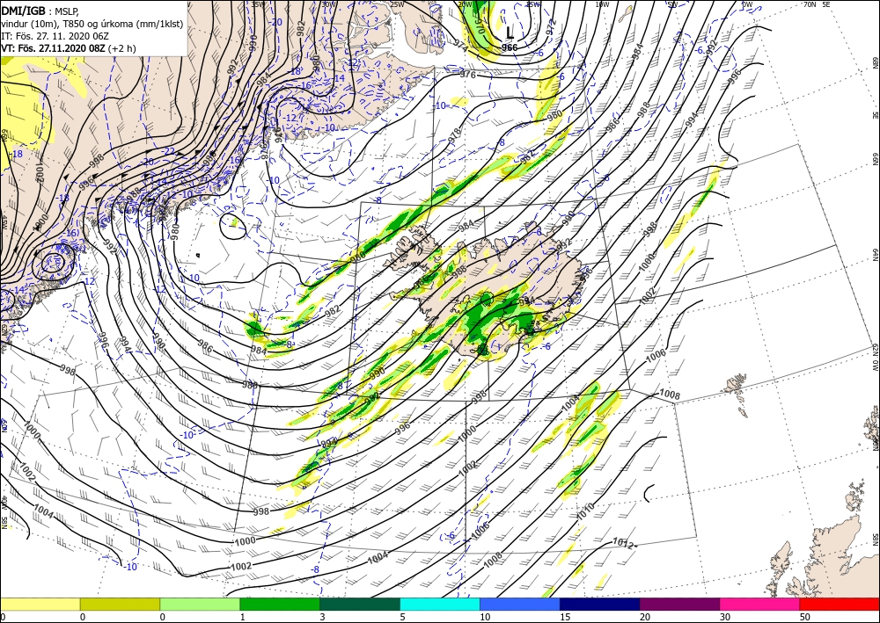Select the dark green 3–5 mm legend swatch
The width and height of the screenshot is (880, 623).
coord(360,604)
